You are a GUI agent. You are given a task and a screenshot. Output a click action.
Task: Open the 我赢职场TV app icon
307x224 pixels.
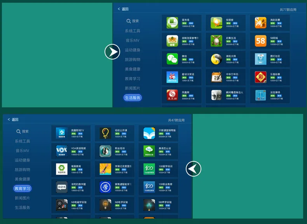click(62, 133)
